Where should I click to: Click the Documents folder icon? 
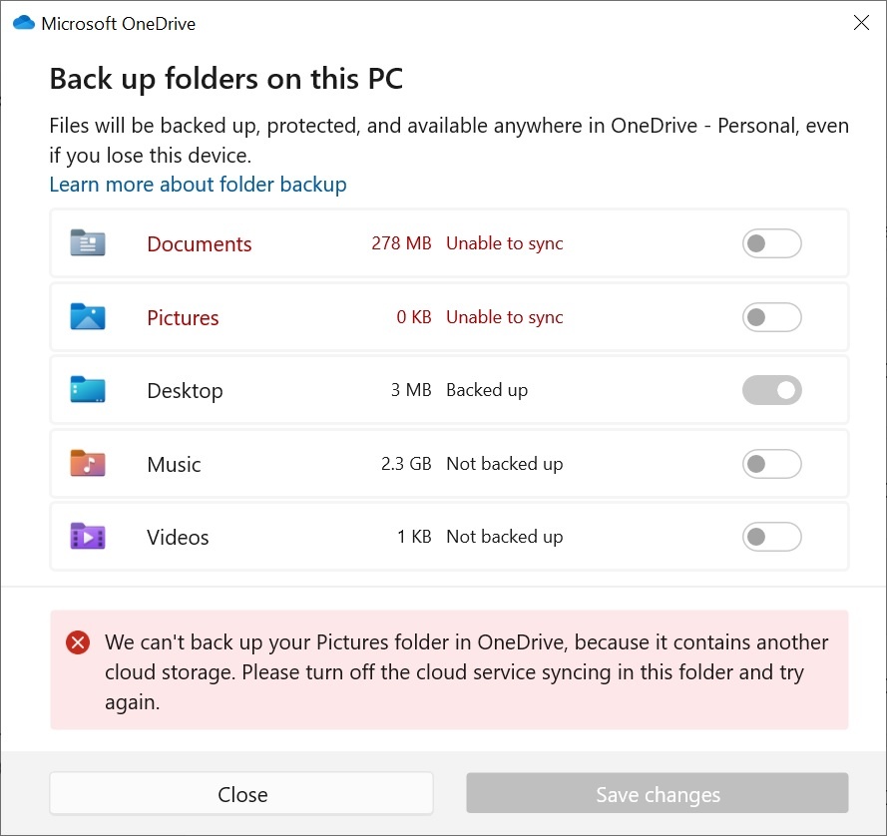(x=88, y=243)
